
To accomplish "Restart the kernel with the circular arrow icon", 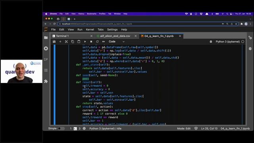I will click(x=97, y=42).
